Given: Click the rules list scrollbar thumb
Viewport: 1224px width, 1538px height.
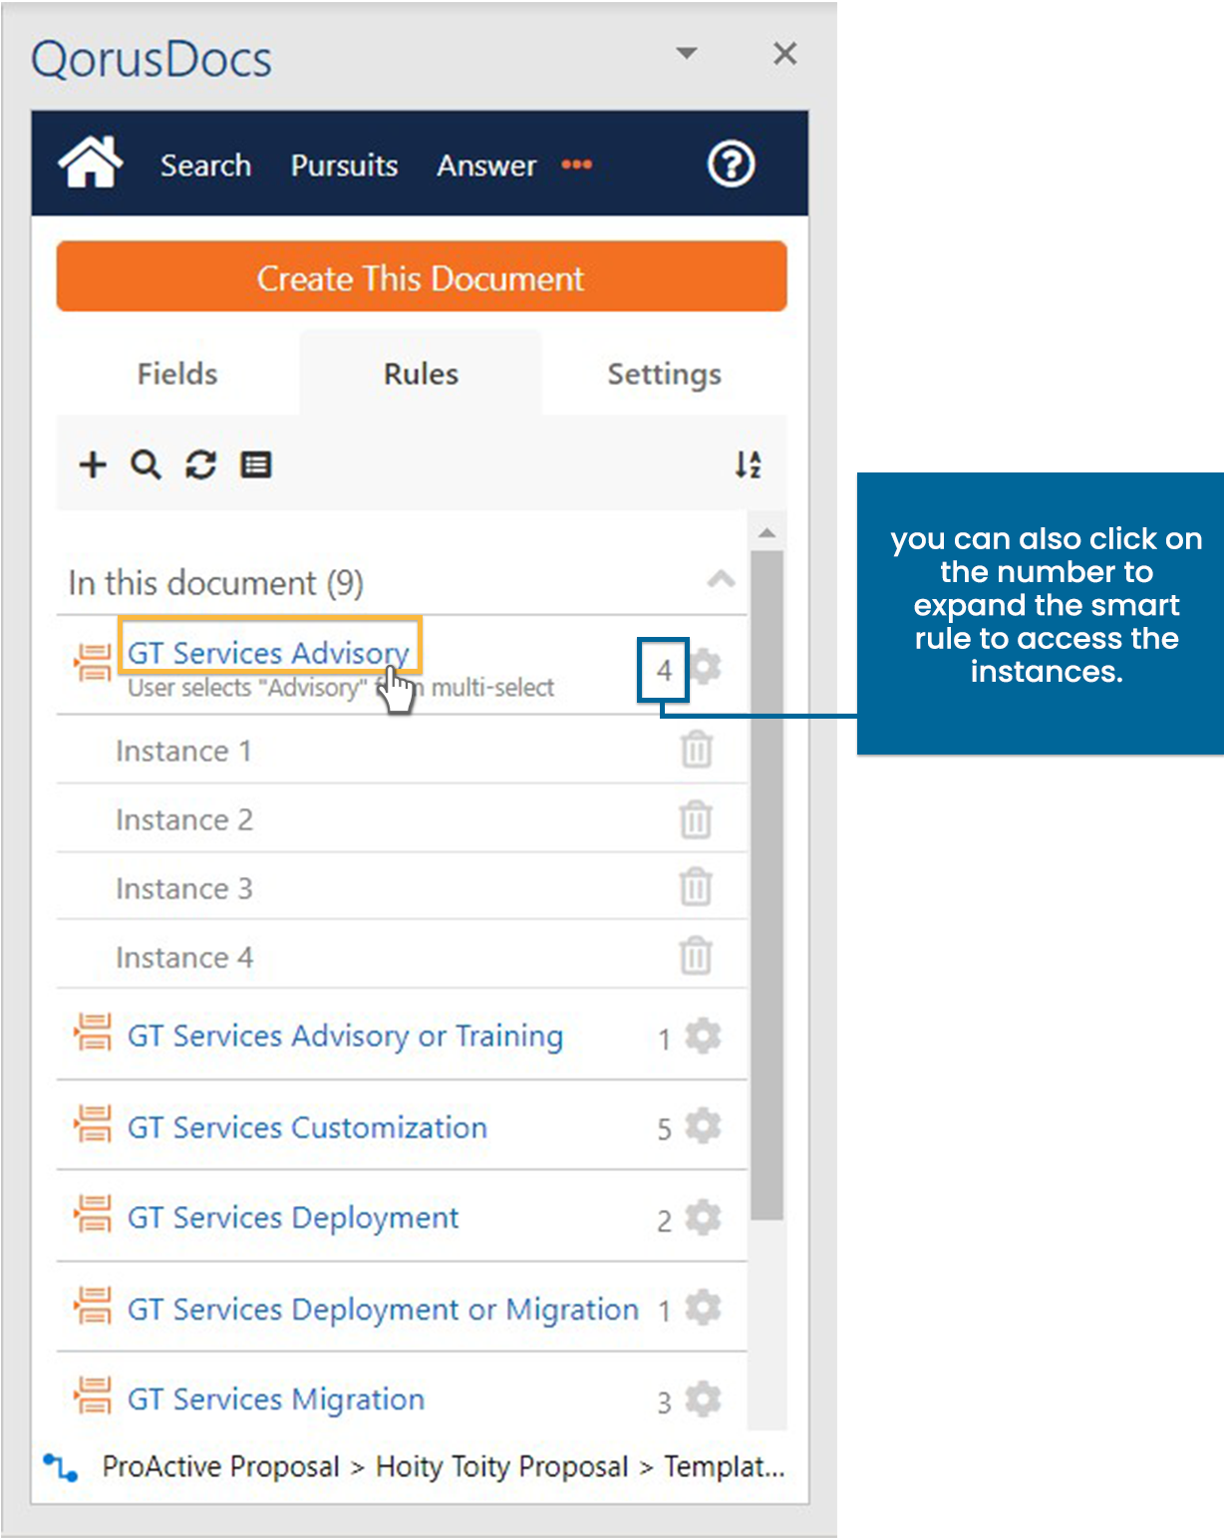Looking at the screenshot, I should (x=766, y=885).
